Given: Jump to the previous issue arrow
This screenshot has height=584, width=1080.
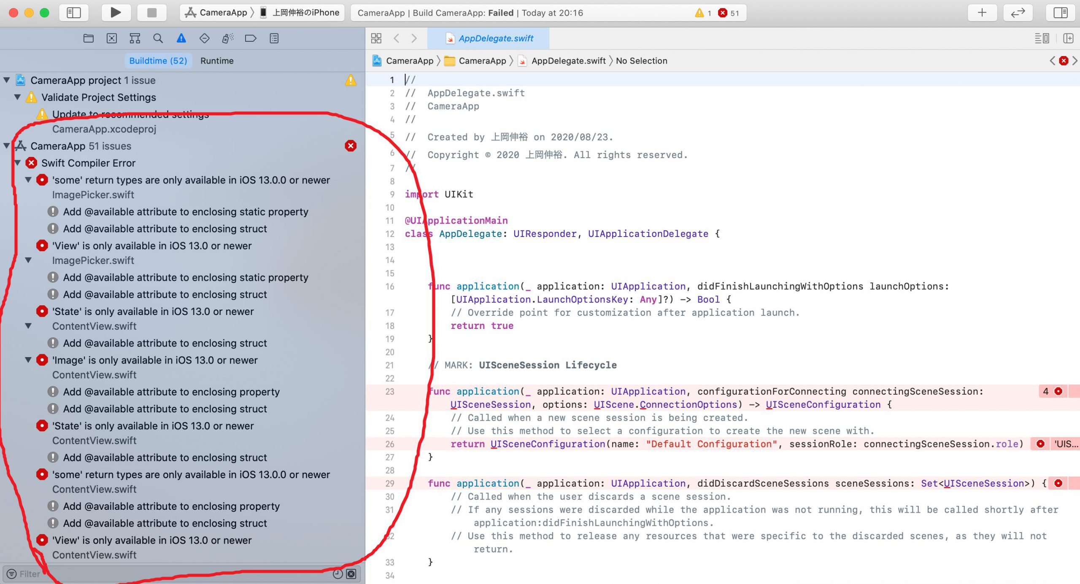Looking at the screenshot, I should click(x=1052, y=61).
